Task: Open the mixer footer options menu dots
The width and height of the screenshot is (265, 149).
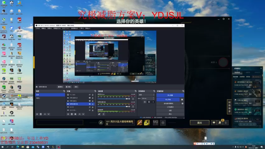Action: pyautogui.click(x=103, y=114)
